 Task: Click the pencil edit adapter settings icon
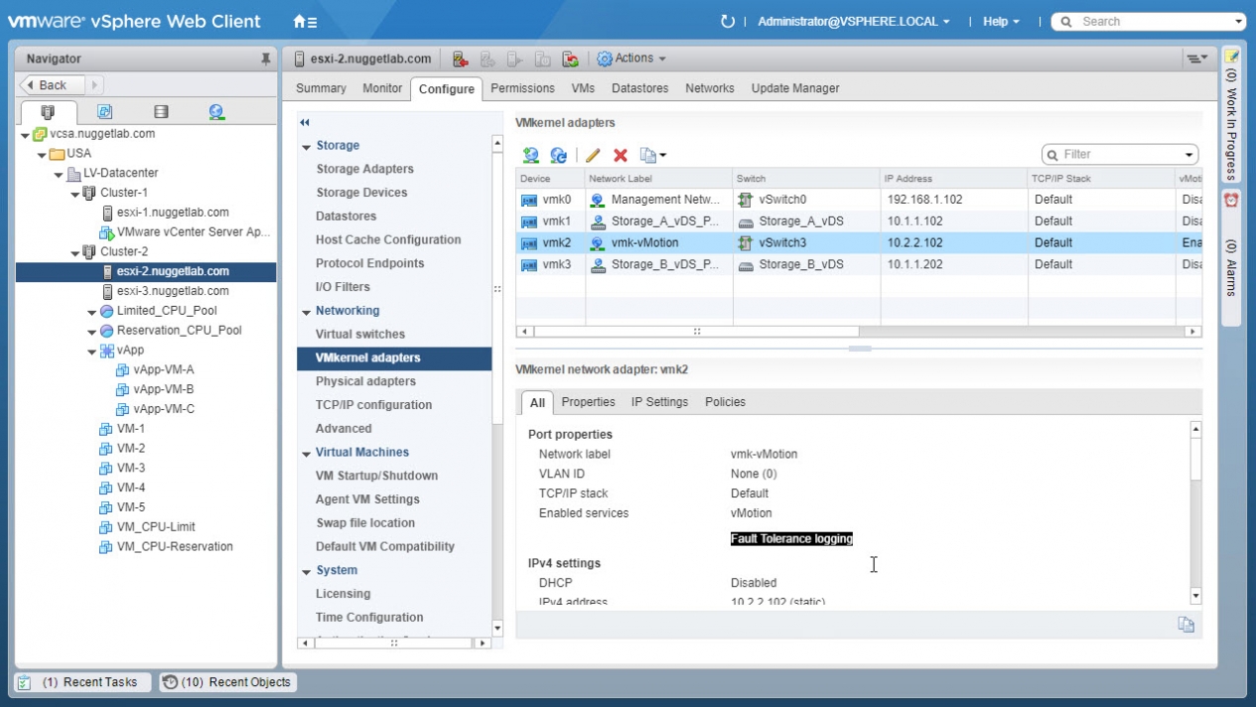[x=593, y=155]
